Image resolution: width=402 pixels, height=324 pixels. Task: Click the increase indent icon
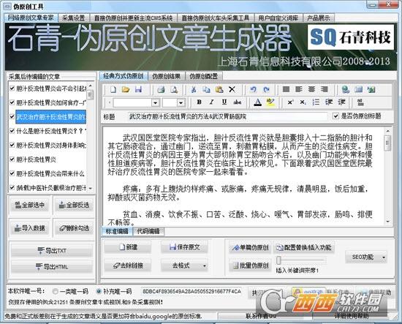341,102
